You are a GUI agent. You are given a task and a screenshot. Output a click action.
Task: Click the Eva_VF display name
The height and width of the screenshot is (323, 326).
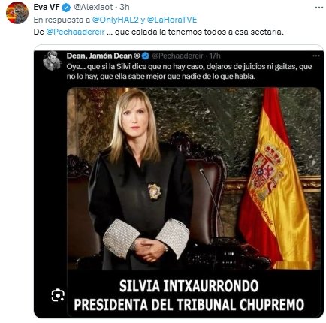pyautogui.click(x=47, y=8)
